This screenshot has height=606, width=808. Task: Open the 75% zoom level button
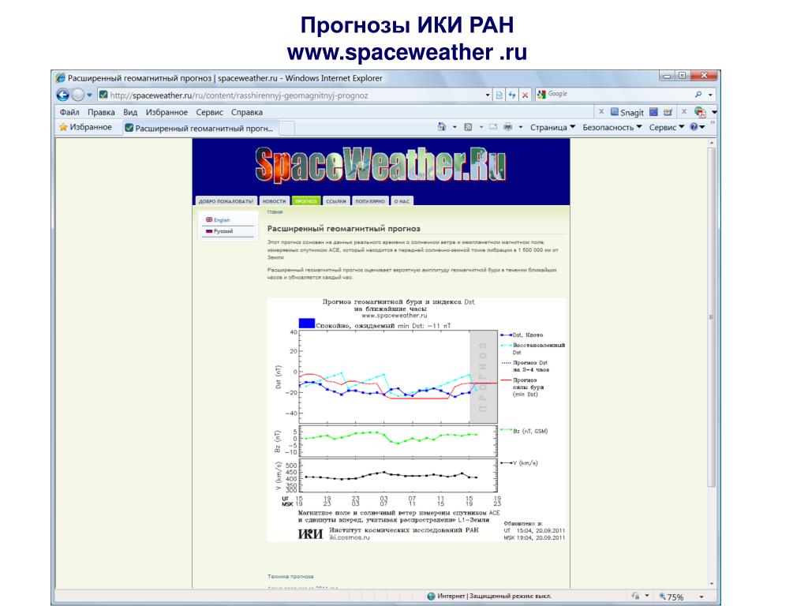coord(671,597)
